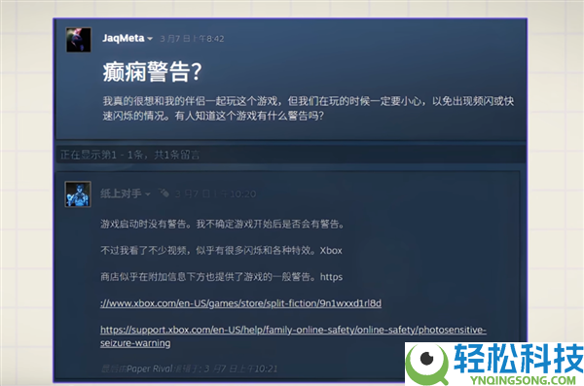Click the Paper Rival last-edited note

(x=189, y=368)
